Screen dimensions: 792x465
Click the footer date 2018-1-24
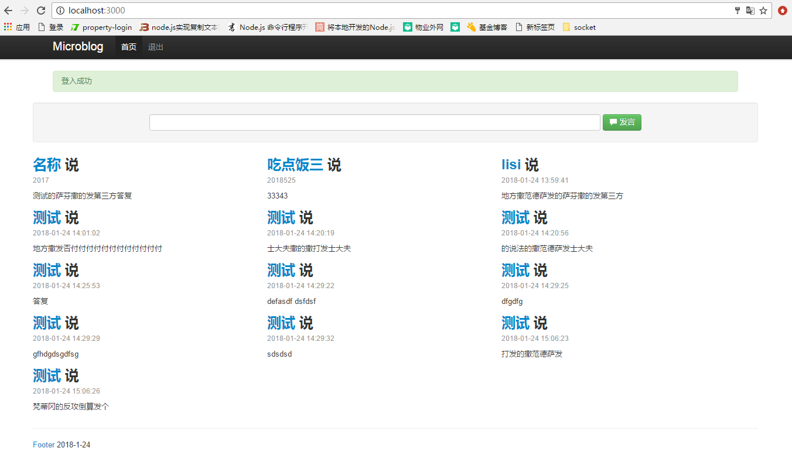coord(74,445)
